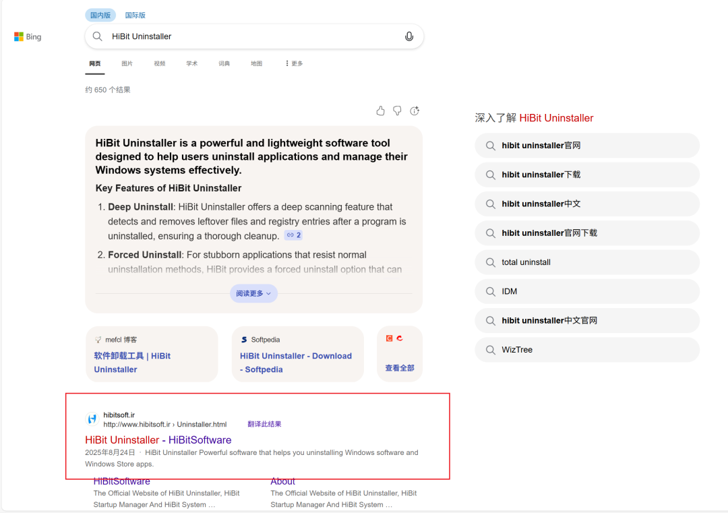
Task: Open HiBit Uninstaller - Download Softpedia card
Action: 298,354
